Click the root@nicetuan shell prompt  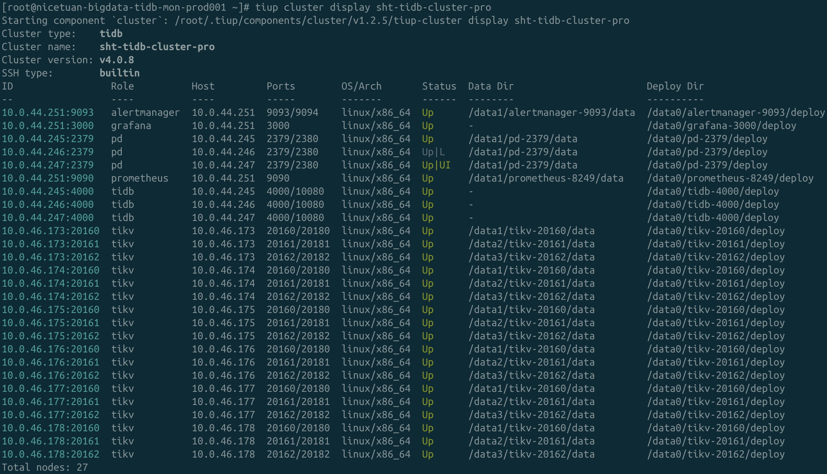tap(125, 7)
